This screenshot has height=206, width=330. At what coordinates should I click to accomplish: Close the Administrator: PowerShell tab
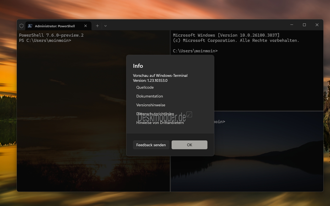(85, 26)
